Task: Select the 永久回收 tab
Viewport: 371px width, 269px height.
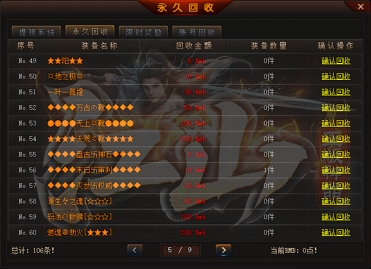Action: point(90,31)
